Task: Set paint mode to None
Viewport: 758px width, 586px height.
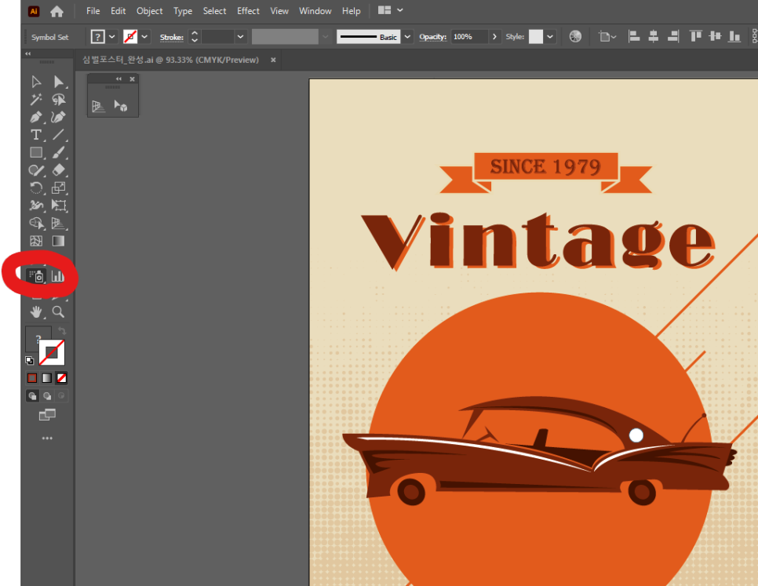Action: coord(61,378)
